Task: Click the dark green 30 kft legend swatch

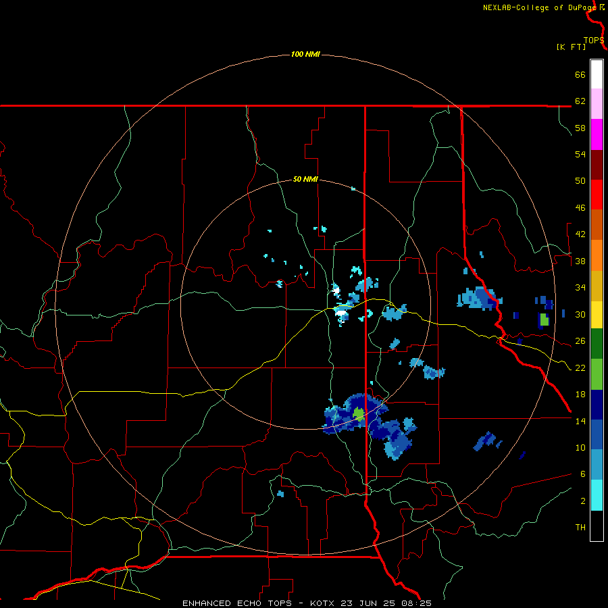Action: pyautogui.click(x=597, y=344)
